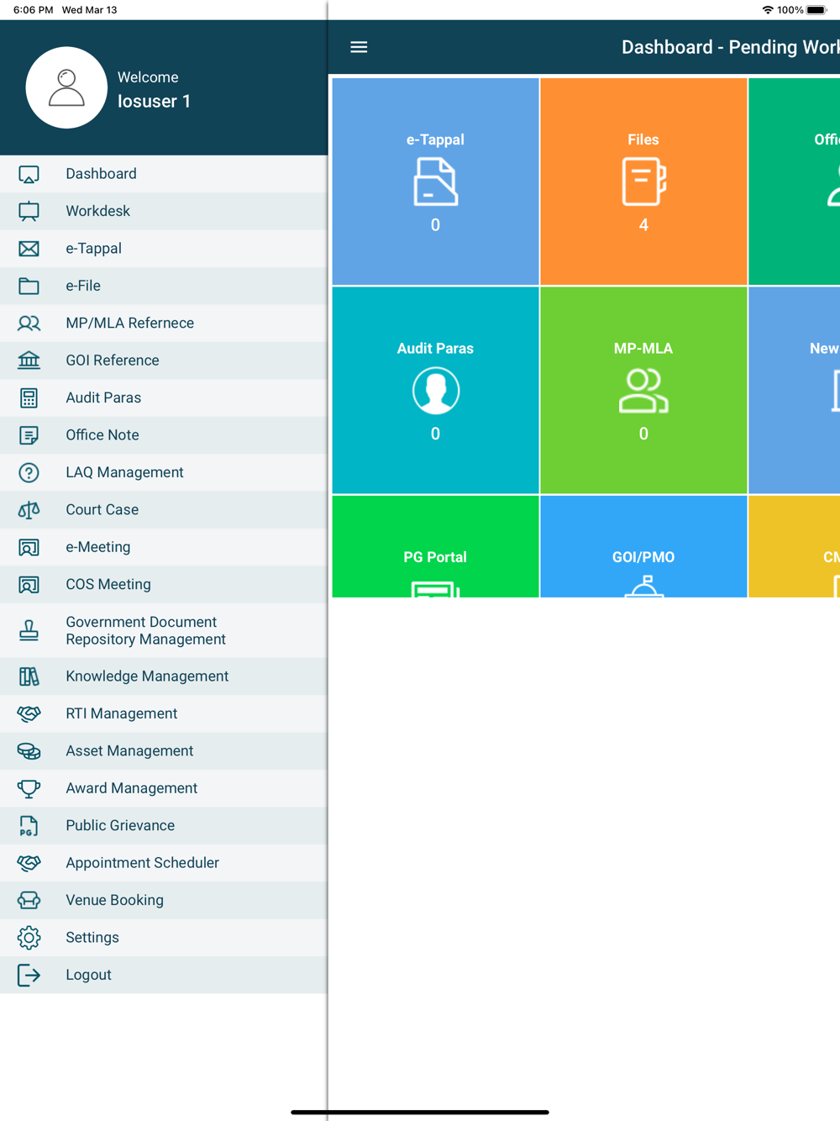Click the Asset Management coins icon
Screen dimensions: 840x1121
tap(29, 751)
